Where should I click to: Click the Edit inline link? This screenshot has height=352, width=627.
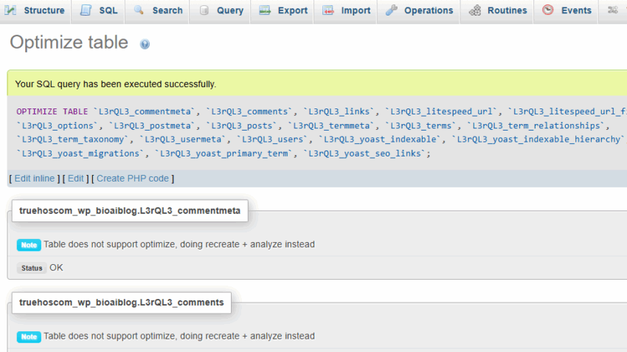(35, 179)
